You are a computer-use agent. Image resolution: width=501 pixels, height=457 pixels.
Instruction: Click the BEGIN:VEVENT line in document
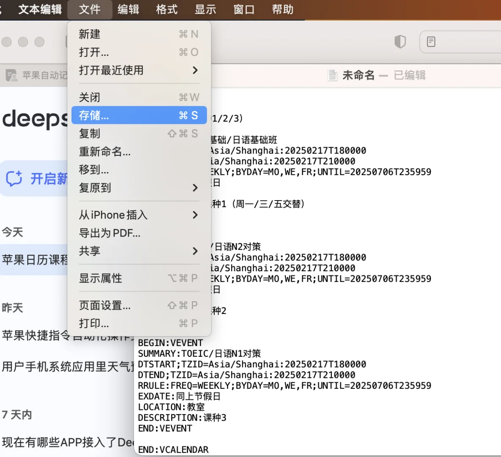coord(170,343)
